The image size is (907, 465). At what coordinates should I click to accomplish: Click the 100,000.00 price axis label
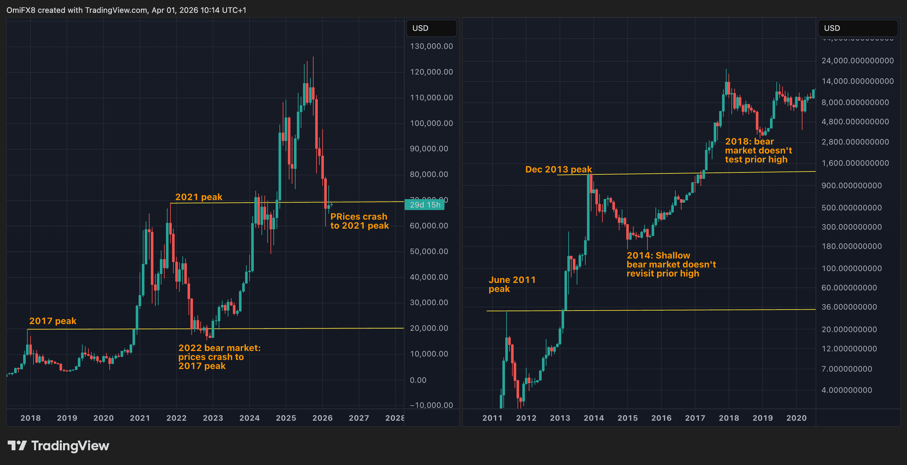pos(431,123)
